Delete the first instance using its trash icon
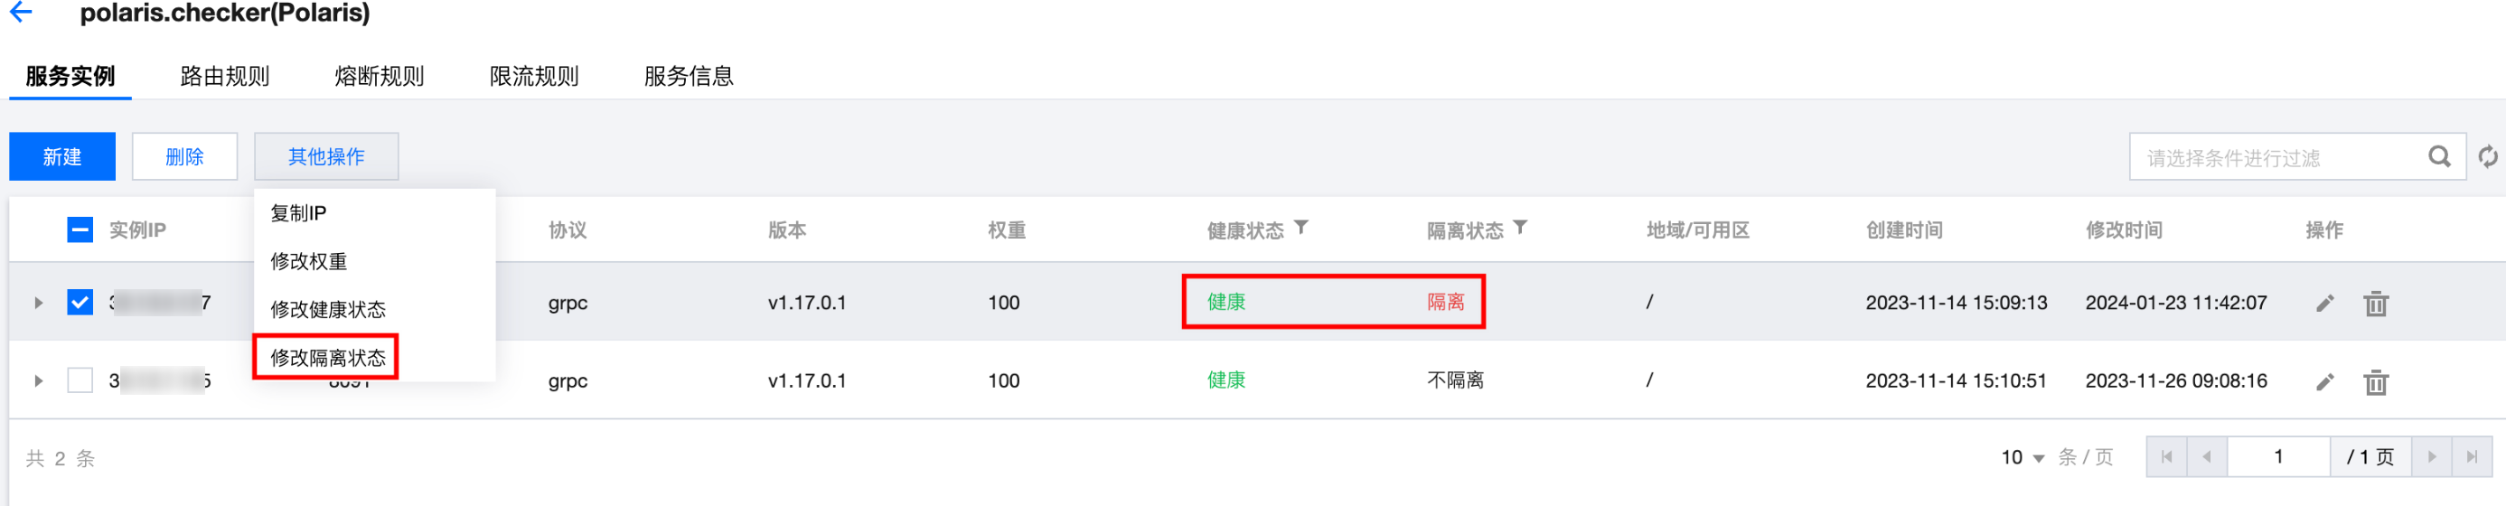Screen dimensions: 2506x506 pyautogui.click(x=2376, y=304)
